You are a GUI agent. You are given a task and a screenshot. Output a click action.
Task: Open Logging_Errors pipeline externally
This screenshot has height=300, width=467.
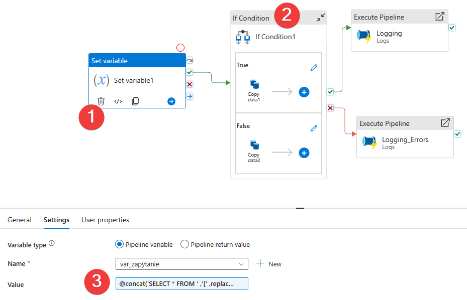point(445,123)
